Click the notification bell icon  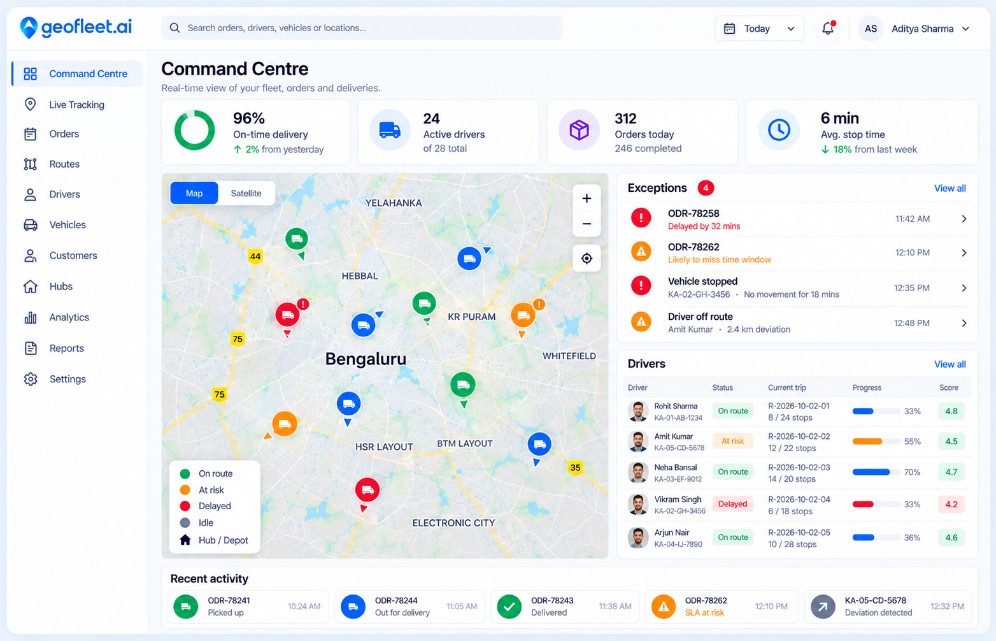[x=828, y=28]
